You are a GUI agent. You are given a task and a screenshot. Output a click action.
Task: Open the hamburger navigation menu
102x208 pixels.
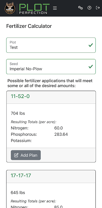pos(55,8)
